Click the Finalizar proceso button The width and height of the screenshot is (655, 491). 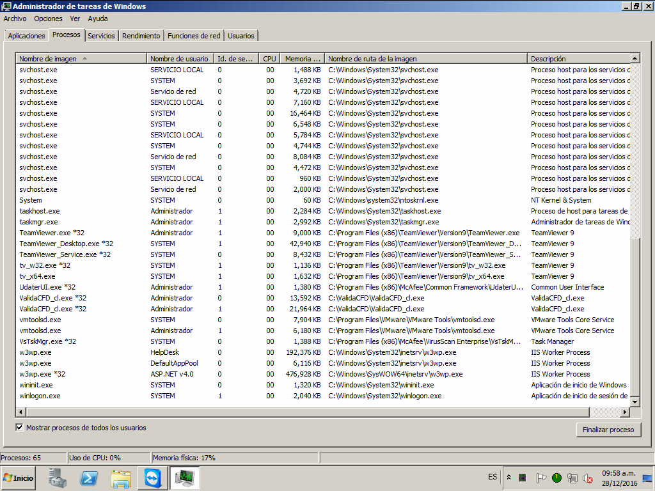click(609, 430)
